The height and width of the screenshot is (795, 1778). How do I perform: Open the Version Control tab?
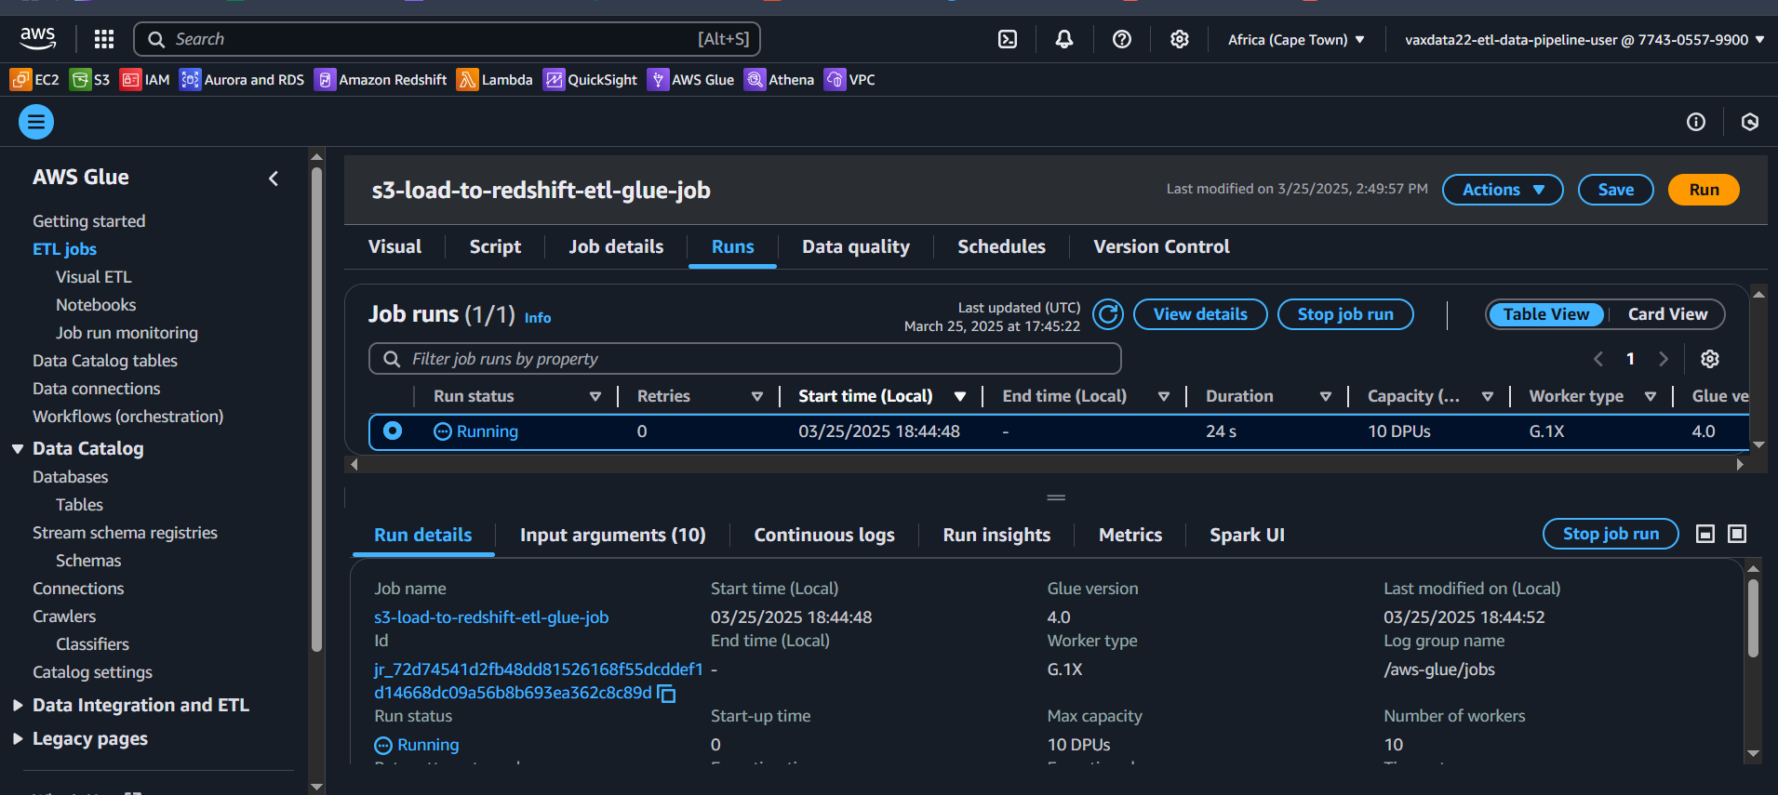click(x=1161, y=246)
